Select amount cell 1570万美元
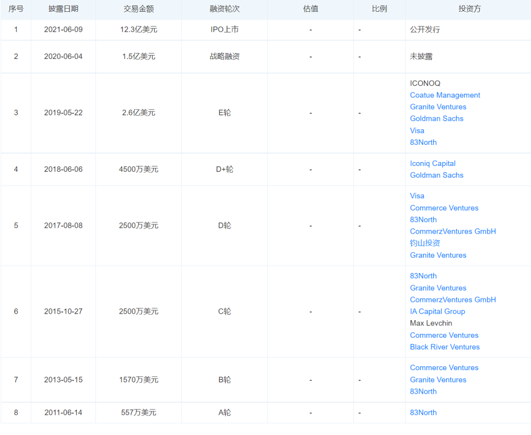 coord(139,380)
